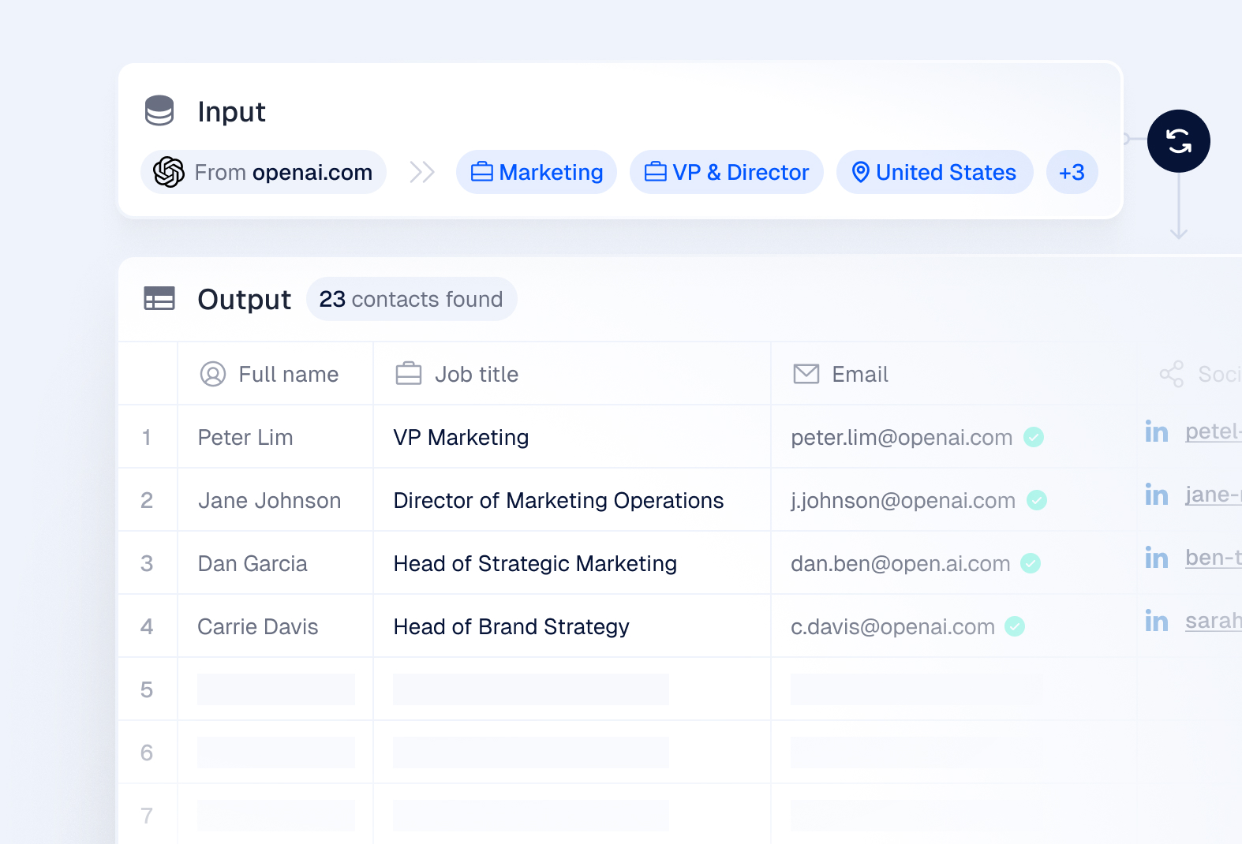Click Director of Marketing Operations cell
The height and width of the screenshot is (844, 1242).
click(572, 500)
